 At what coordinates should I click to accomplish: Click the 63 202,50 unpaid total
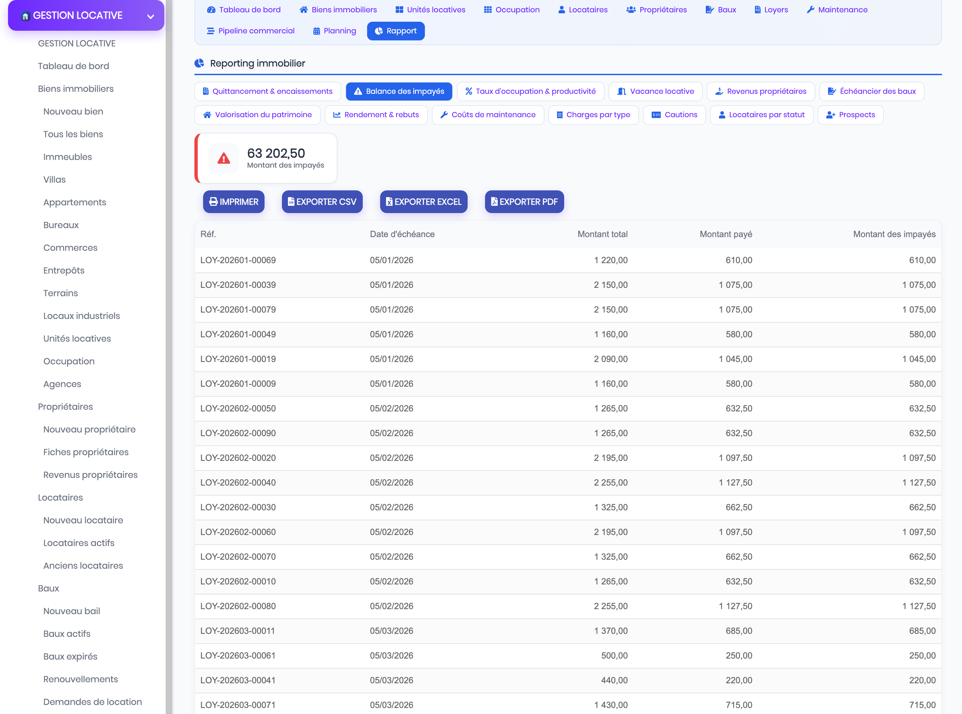(276, 153)
